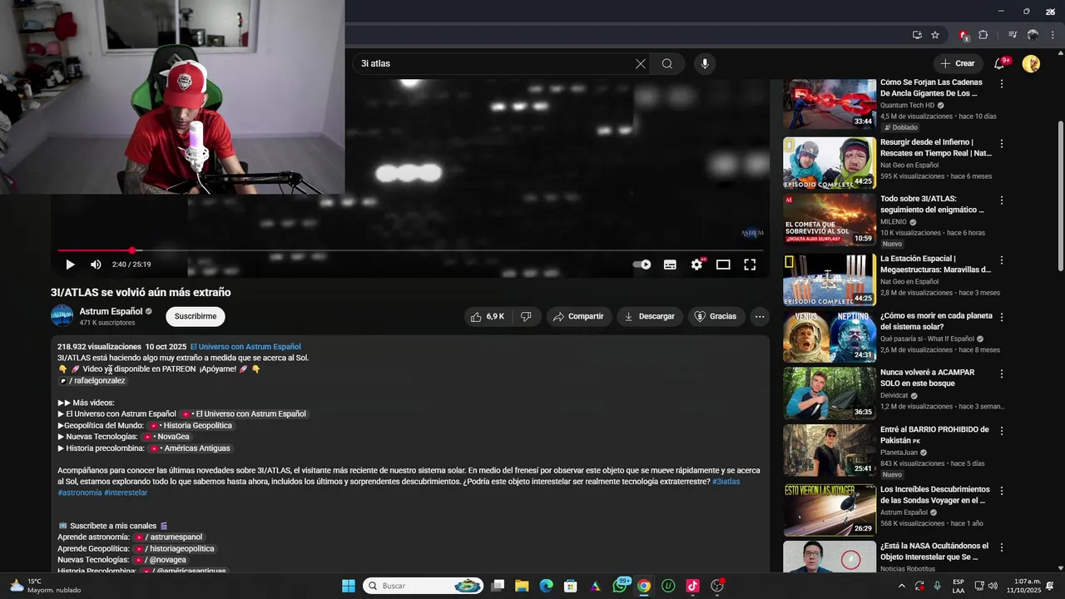Open options for 'Entré al BARRIO PROHIBIDO'
This screenshot has height=599, width=1065.
click(1002, 431)
